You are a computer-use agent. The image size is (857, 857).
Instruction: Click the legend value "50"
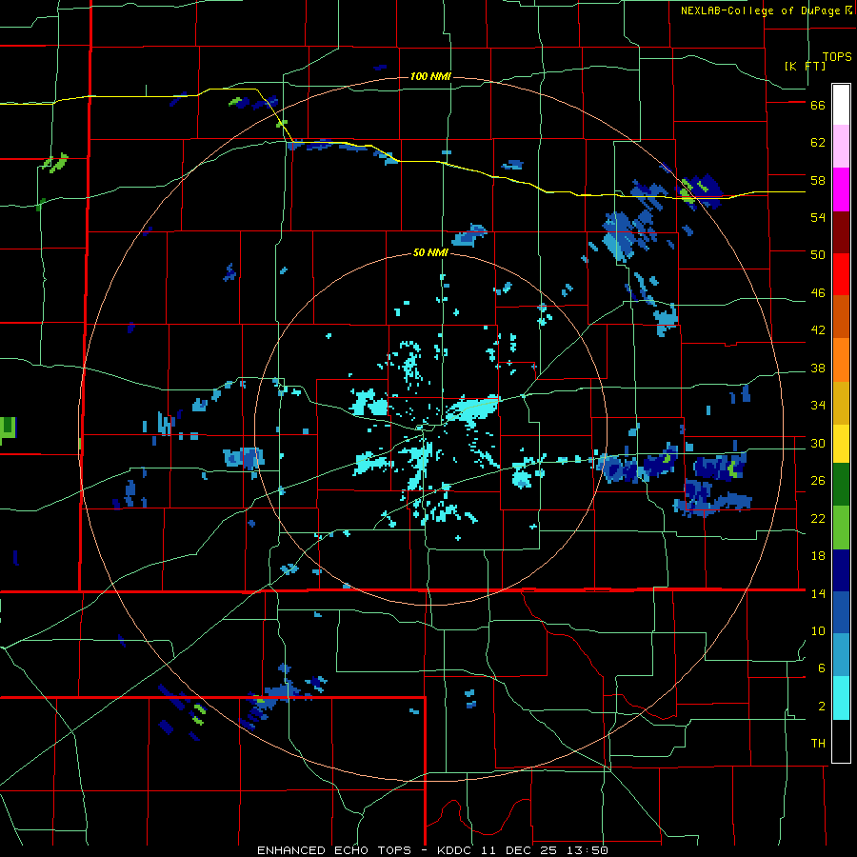[818, 255]
